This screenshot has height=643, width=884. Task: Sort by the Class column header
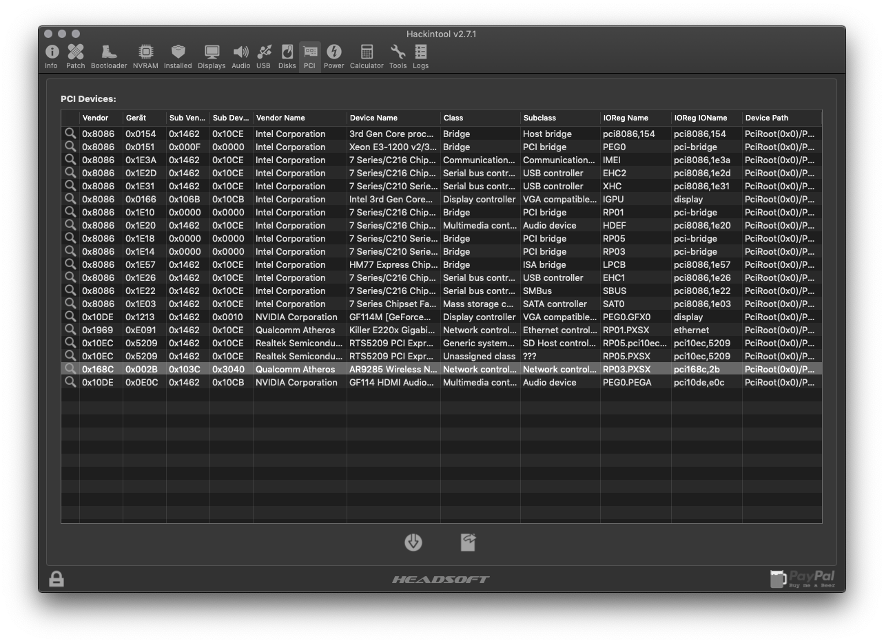click(x=480, y=118)
